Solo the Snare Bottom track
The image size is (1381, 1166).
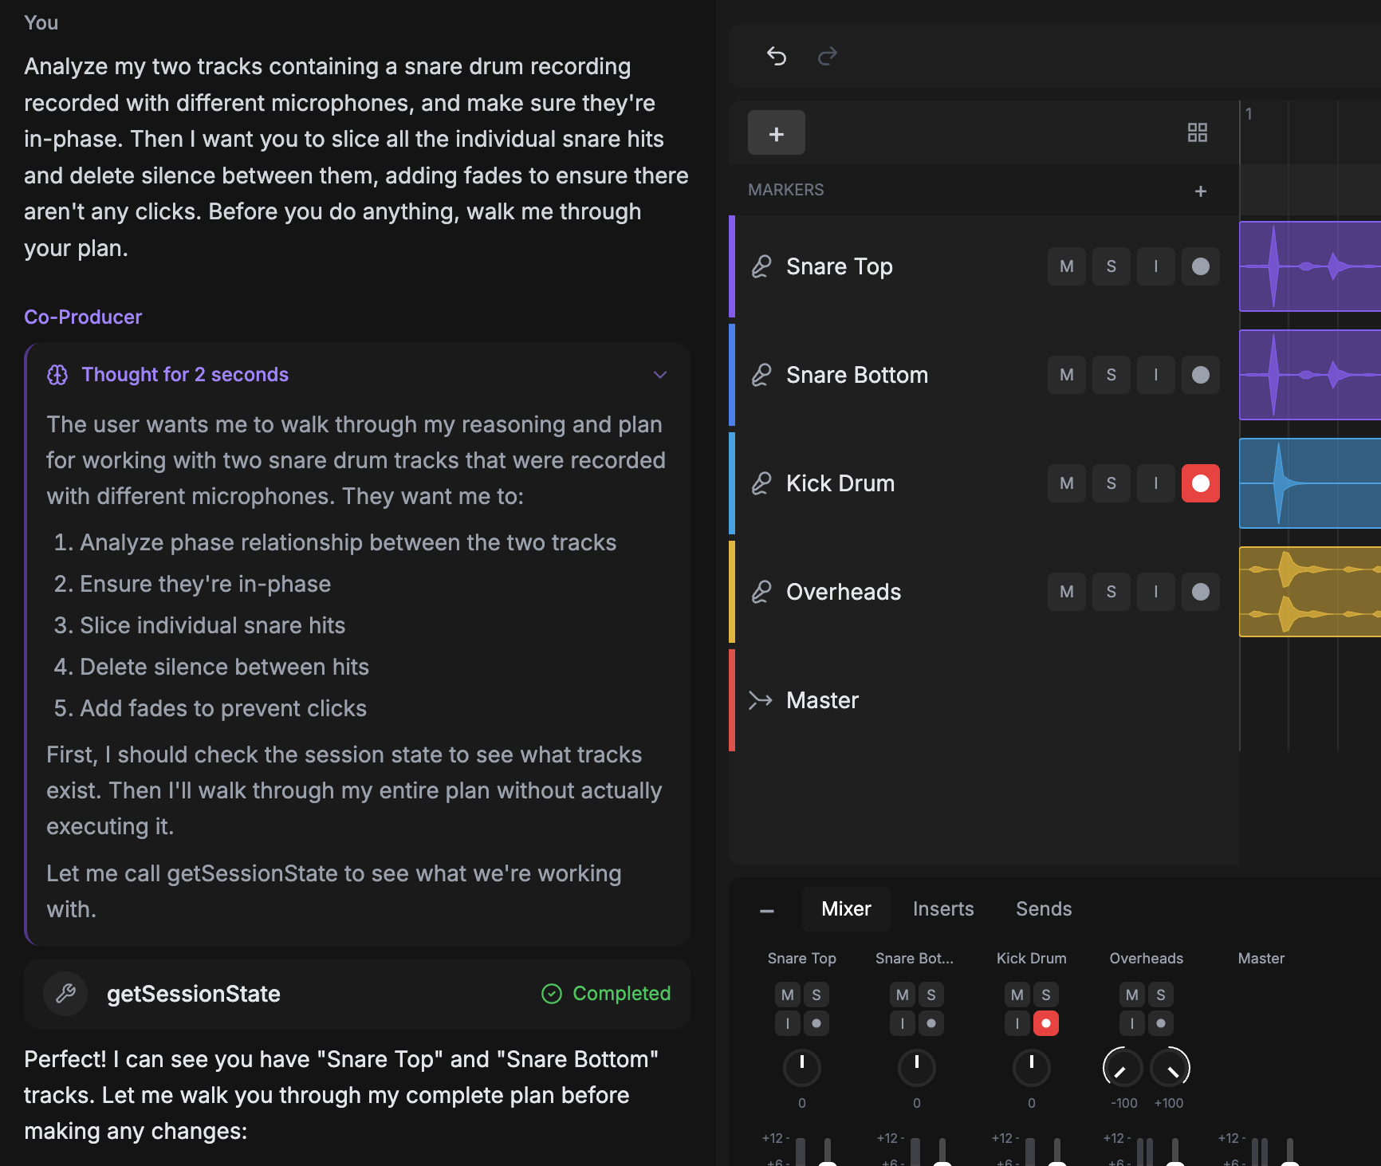click(x=1111, y=375)
